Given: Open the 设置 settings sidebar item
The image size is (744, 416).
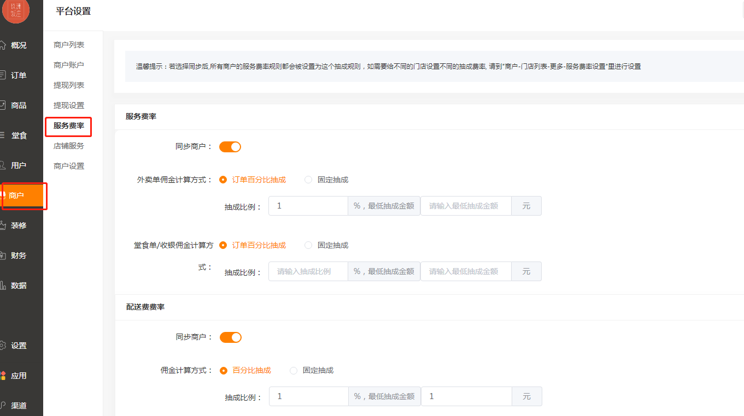Looking at the screenshot, I should tap(19, 346).
